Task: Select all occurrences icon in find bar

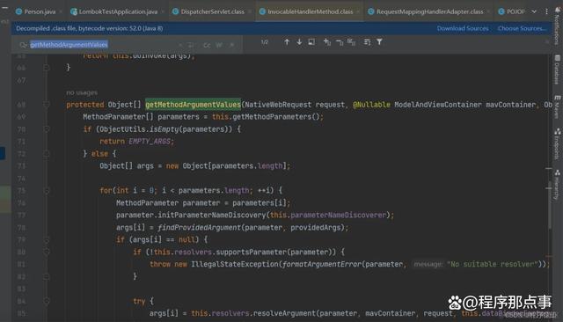Action: 351,42
